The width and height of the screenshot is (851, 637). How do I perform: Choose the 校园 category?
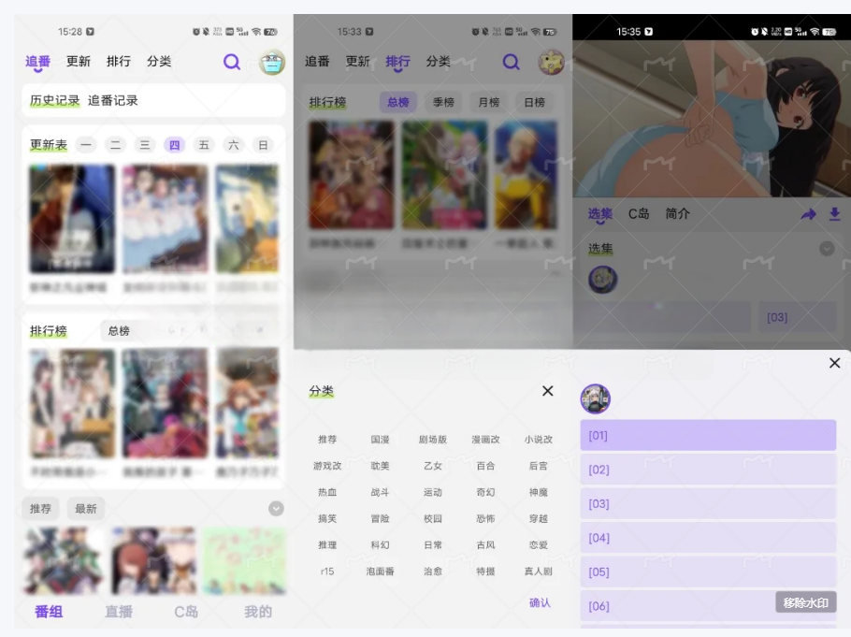click(433, 518)
